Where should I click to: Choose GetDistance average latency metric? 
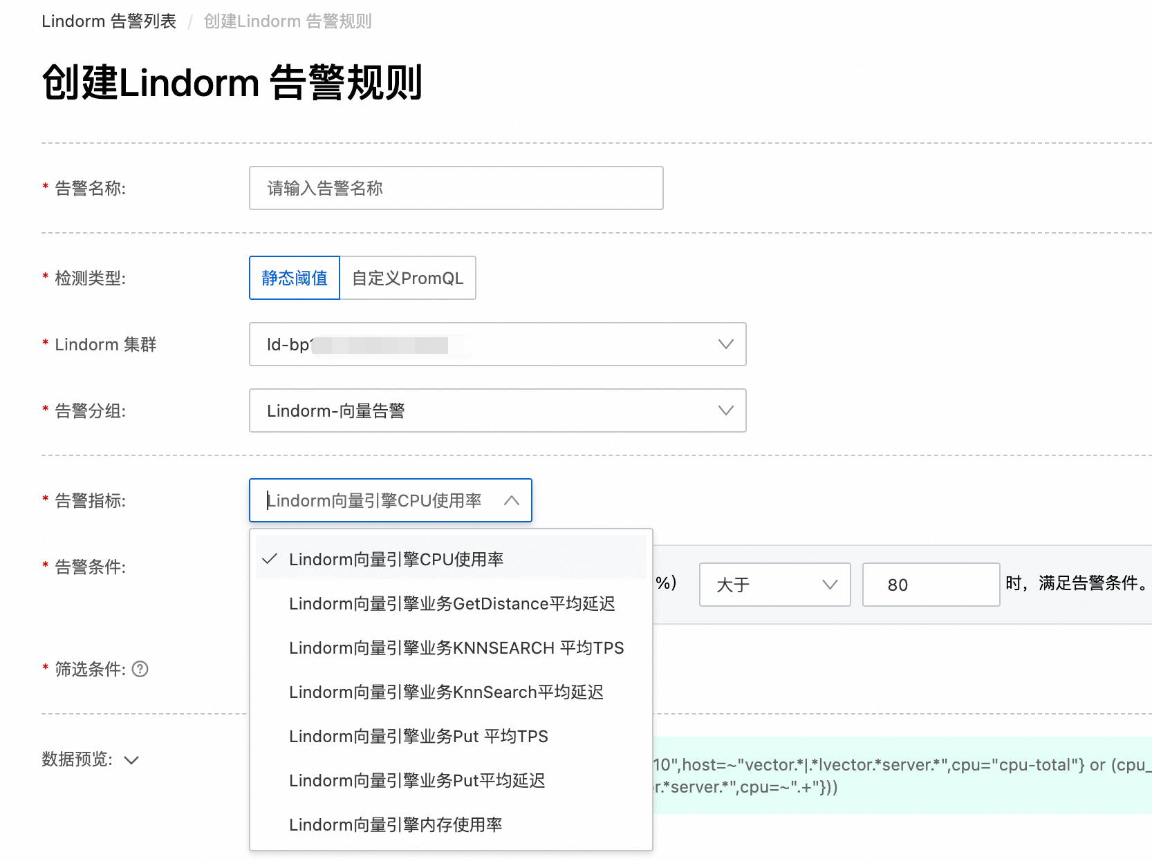[452, 603]
